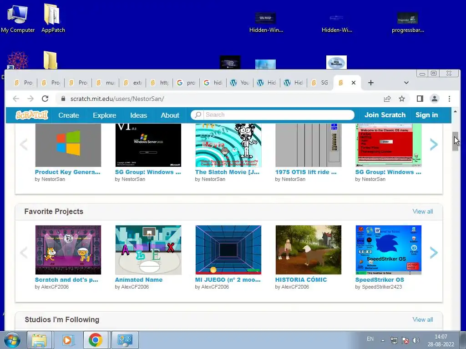Screen dimensions: 466x349
Task: Open the volume tray icon
Action: (416, 340)
